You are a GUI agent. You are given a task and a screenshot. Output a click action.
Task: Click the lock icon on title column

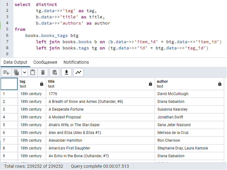point(150,84)
